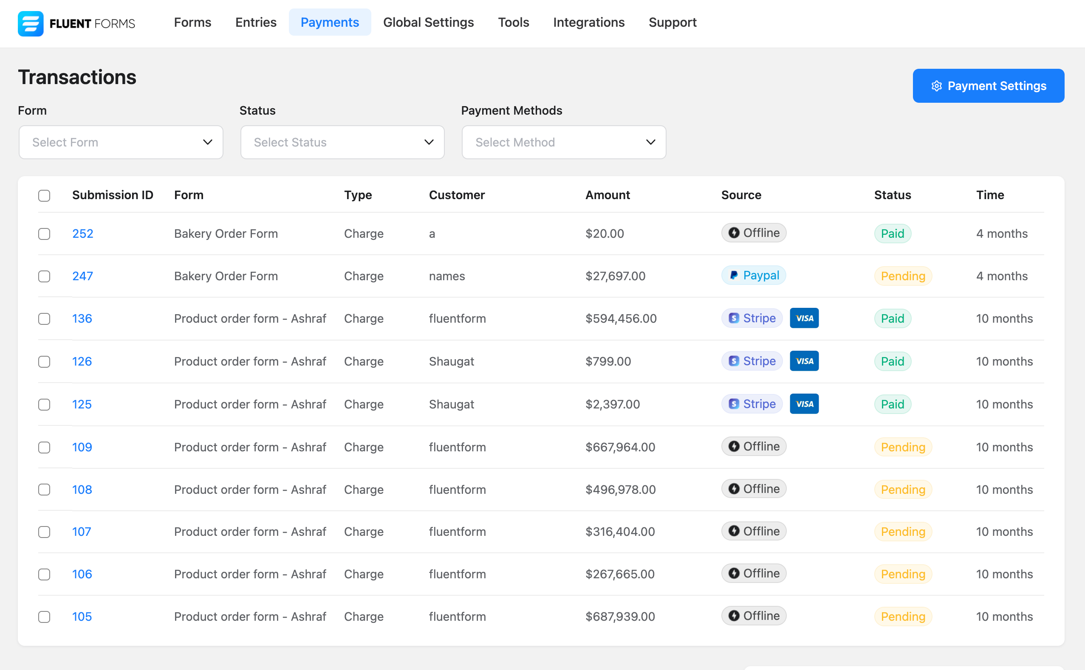The image size is (1085, 670).
Task: Click the Amount column header
Action: pyautogui.click(x=607, y=195)
